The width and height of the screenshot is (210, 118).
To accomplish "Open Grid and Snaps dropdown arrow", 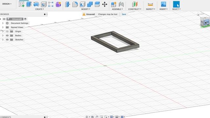I will pyautogui.click(x=119, y=117).
